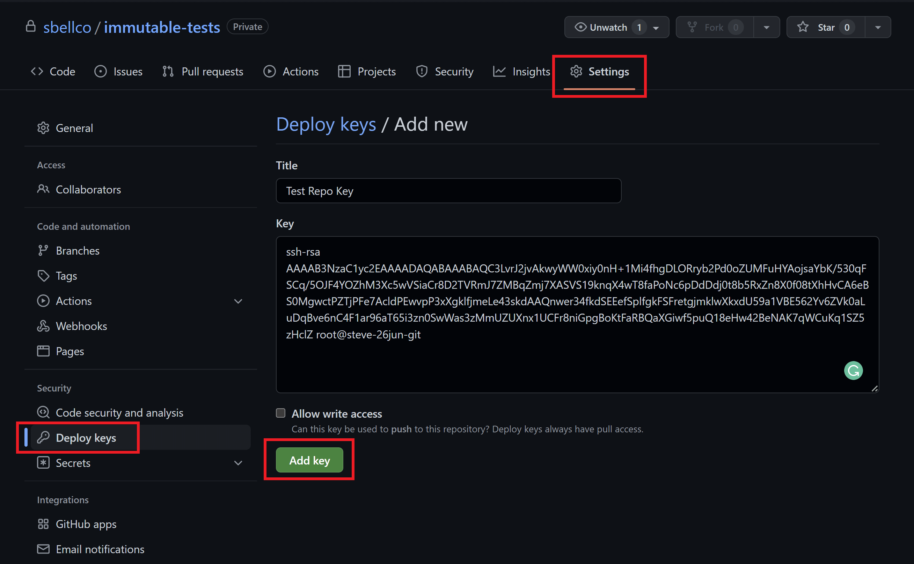Open the Projects tab
The height and width of the screenshot is (564, 914).
click(367, 71)
